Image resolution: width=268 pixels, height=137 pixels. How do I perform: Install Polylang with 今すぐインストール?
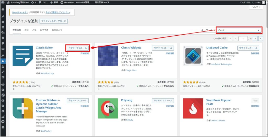(x=163, y=101)
